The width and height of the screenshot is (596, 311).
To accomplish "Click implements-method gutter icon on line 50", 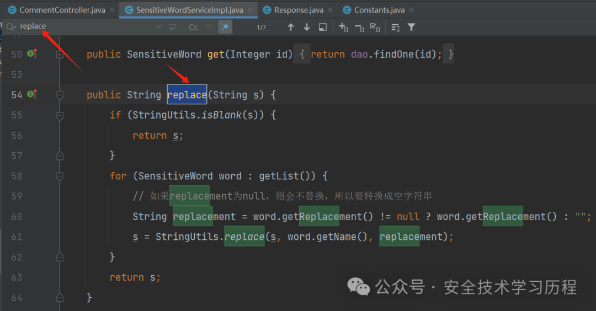I will (x=32, y=53).
